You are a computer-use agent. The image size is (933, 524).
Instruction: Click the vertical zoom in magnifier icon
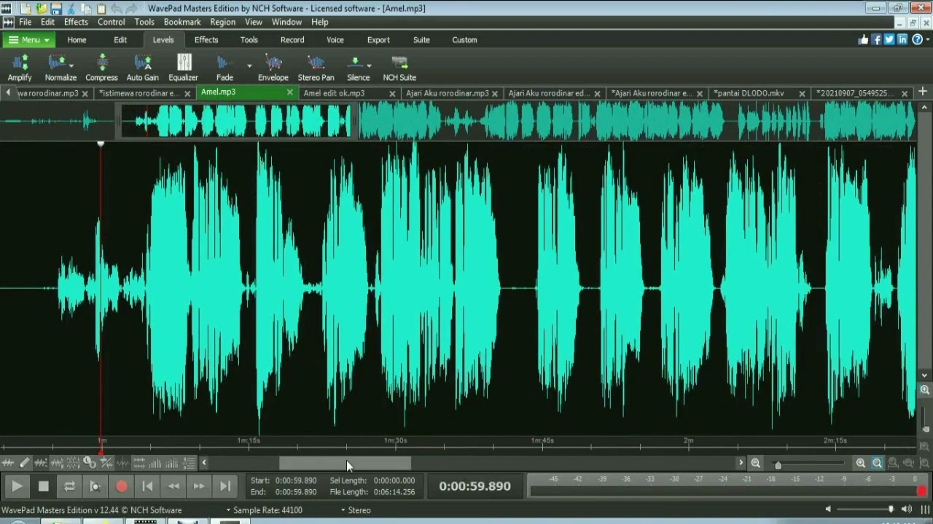(x=925, y=390)
